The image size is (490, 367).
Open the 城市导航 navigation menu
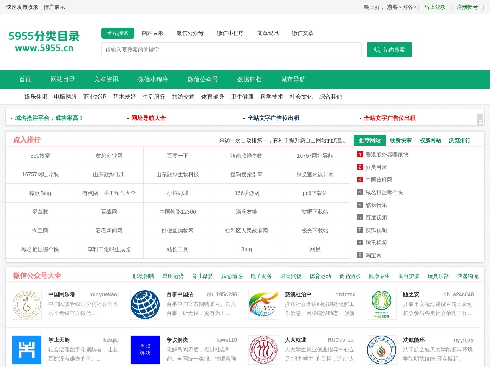(292, 79)
